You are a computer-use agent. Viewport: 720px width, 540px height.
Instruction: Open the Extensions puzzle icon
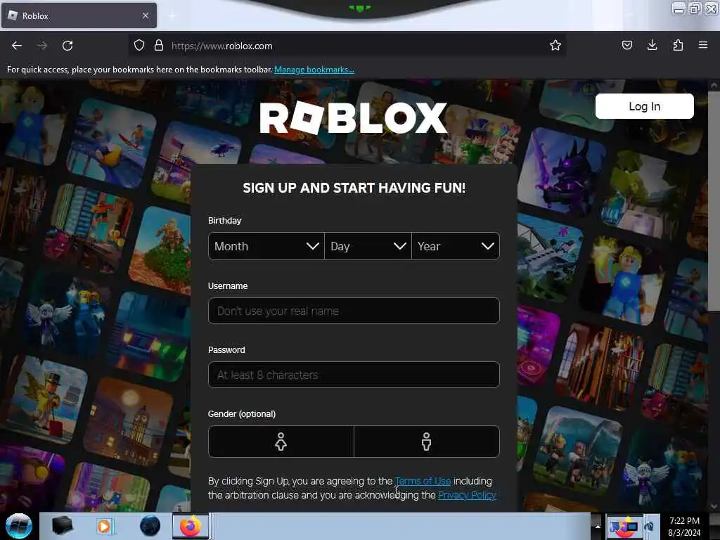678,45
